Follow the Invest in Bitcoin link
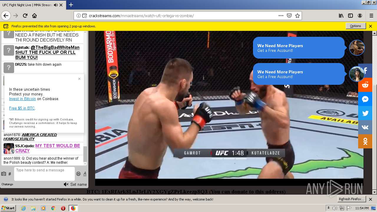Viewport: 377px width, 212px height. coord(22,99)
